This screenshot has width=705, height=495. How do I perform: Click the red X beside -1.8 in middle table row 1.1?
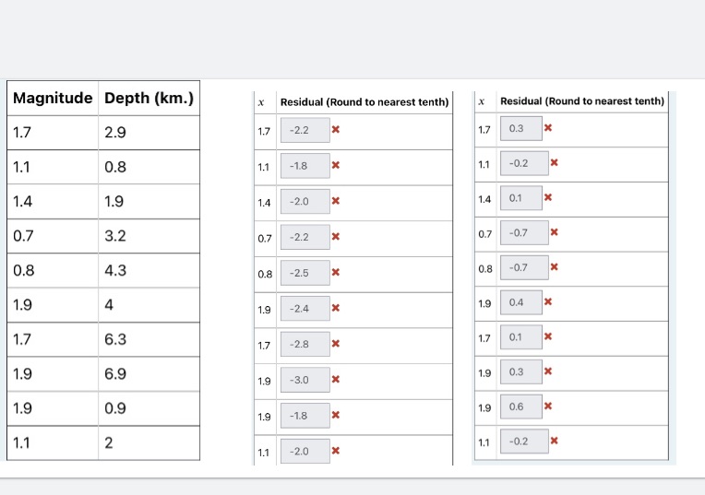click(x=335, y=165)
